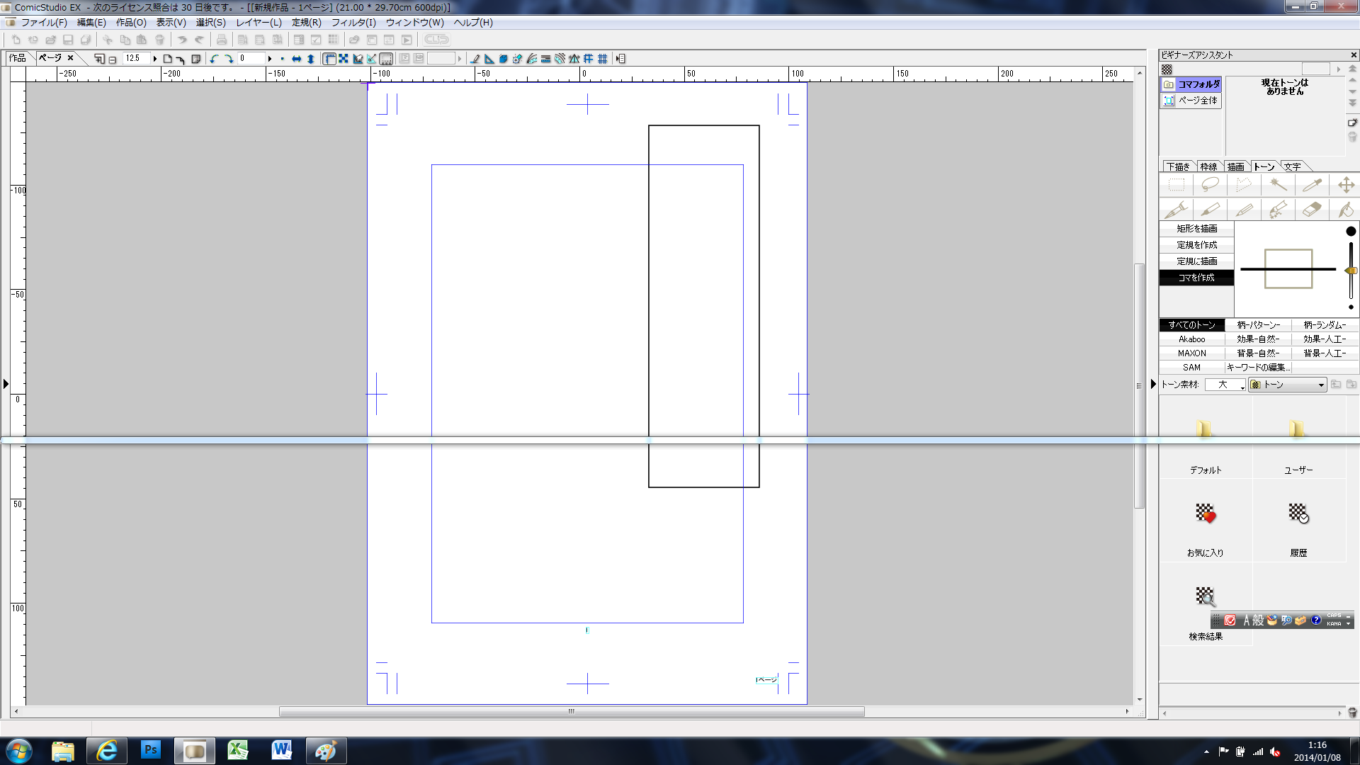The width and height of the screenshot is (1360, 765).
Task: Choose the eyedropper tool
Action: point(1312,185)
